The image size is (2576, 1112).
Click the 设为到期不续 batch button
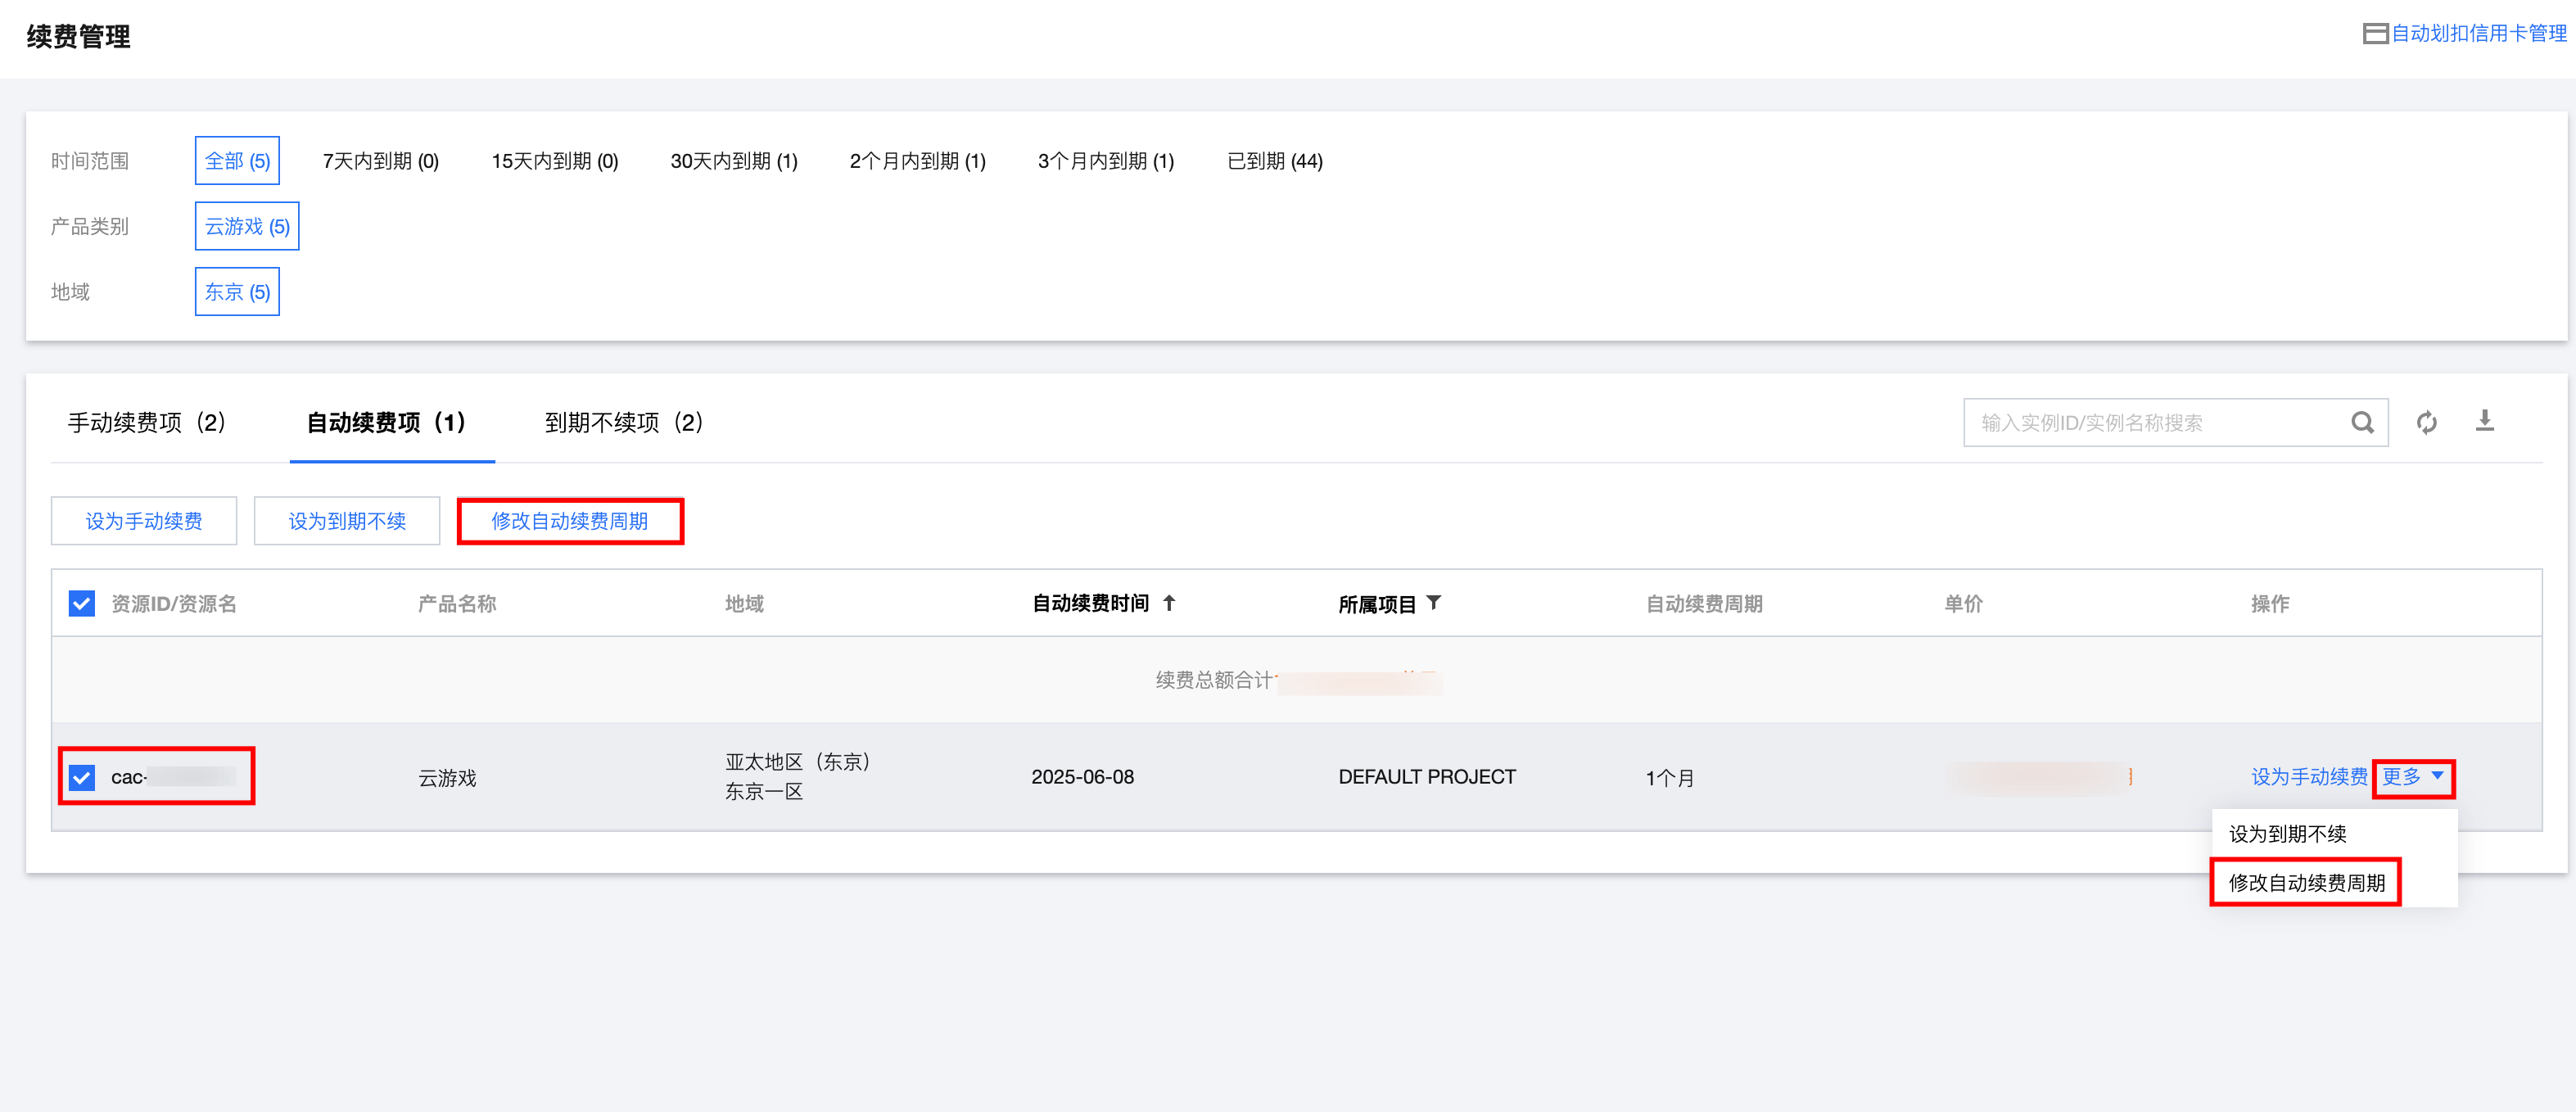point(347,521)
